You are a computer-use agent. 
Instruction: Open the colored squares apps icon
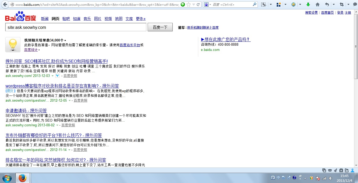coord(279,4)
